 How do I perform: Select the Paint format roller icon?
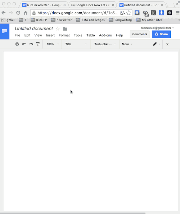(38, 44)
